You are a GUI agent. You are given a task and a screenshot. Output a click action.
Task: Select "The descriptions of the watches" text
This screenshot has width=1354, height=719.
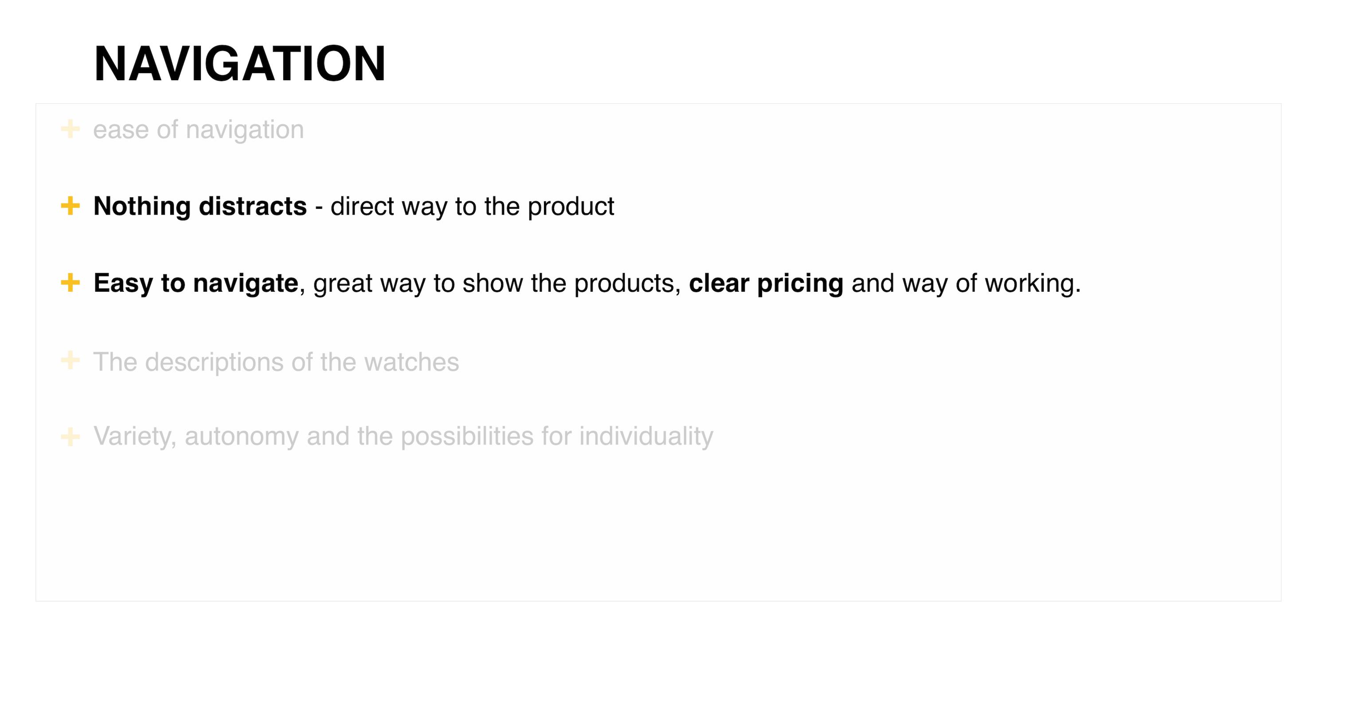pos(276,362)
